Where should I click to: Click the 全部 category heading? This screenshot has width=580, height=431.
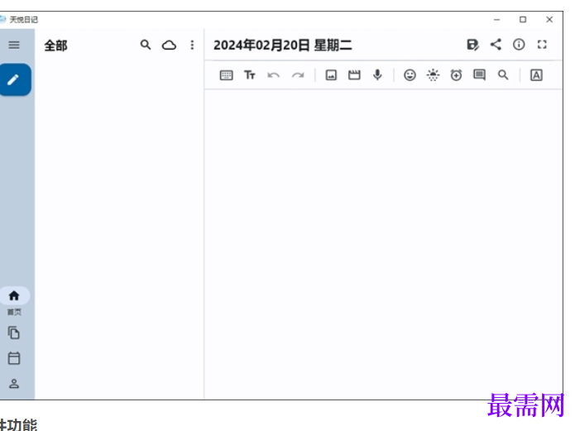tap(56, 45)
